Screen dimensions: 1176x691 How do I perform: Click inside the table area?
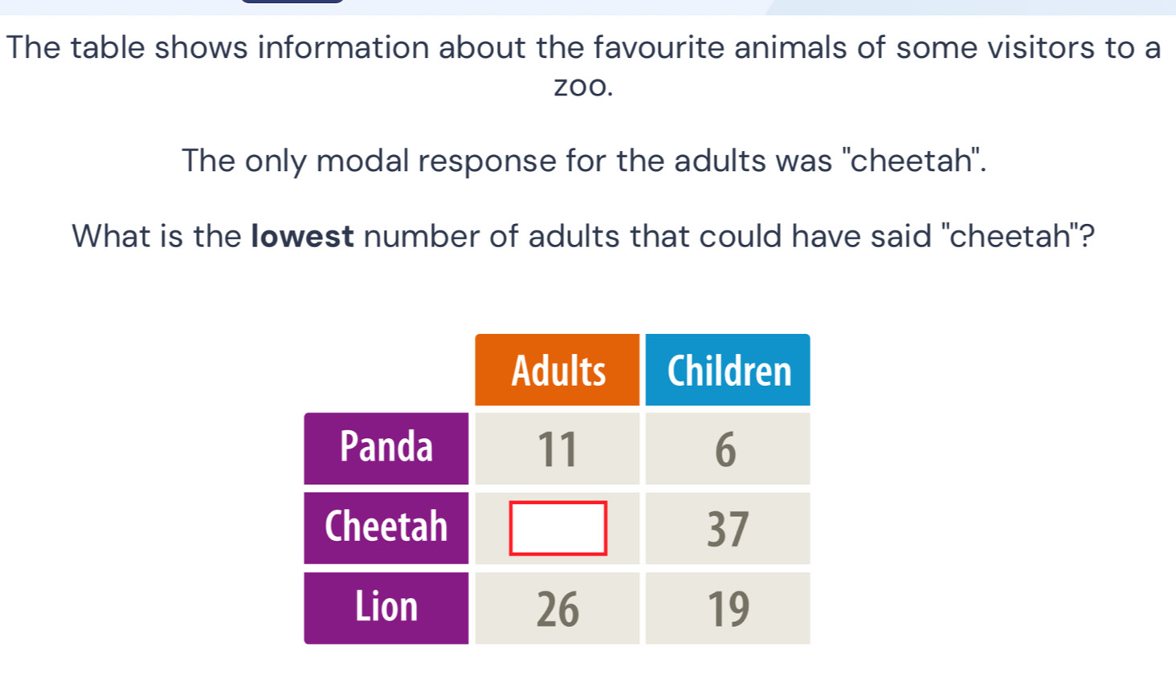tap(557, 490)
